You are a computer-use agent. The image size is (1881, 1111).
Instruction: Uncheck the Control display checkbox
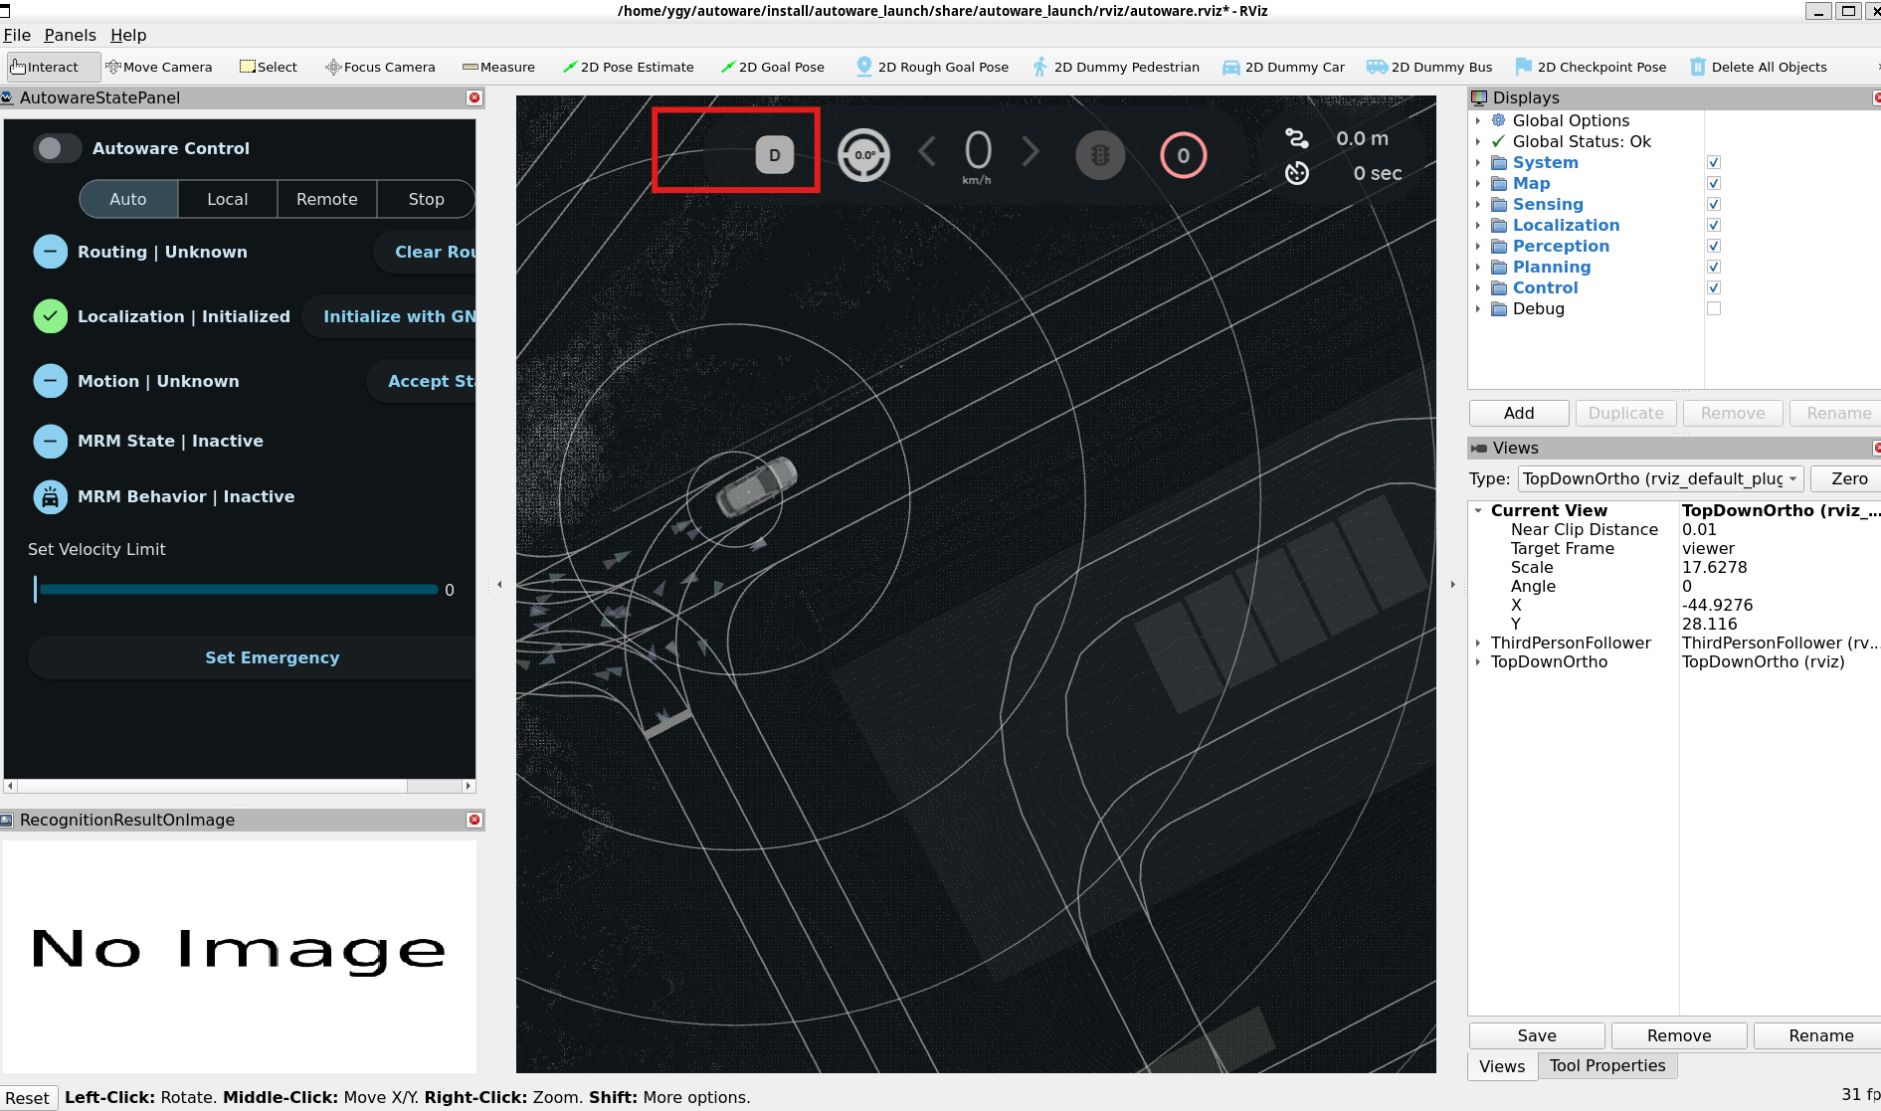point(1714,287)
